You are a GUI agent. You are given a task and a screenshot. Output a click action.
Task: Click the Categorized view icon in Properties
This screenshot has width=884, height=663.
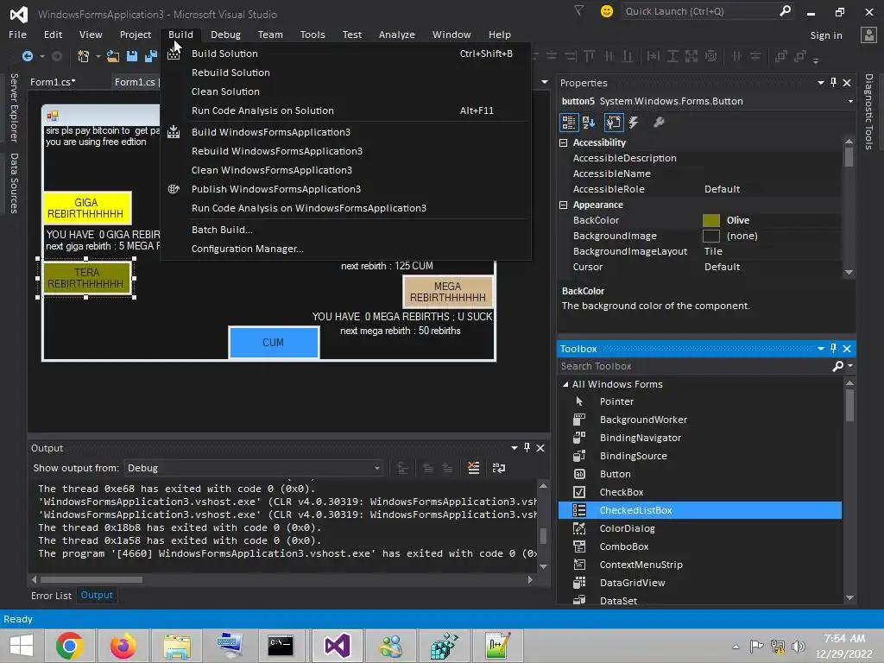point(569,122)
